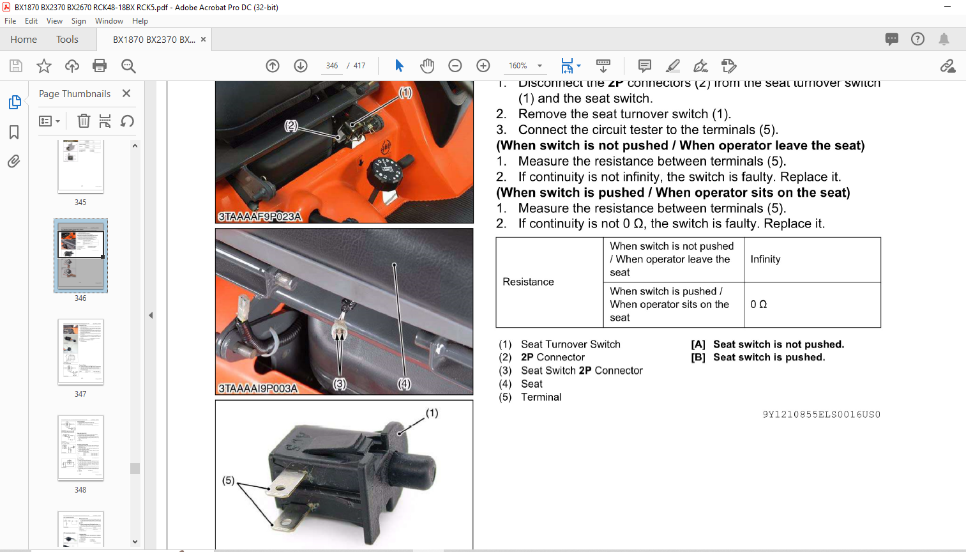Open the fit page options icon

pos(567,66)
